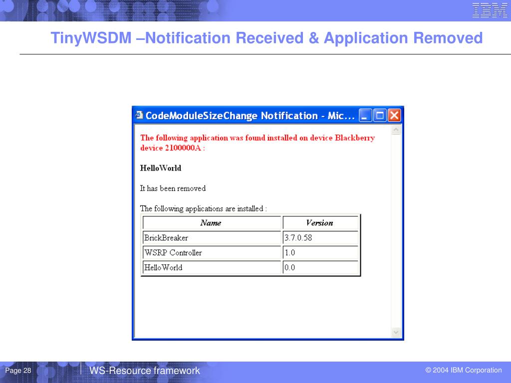511x383 pixels.
Task: Select the version cell '0.0'
Action: [320, 267]
